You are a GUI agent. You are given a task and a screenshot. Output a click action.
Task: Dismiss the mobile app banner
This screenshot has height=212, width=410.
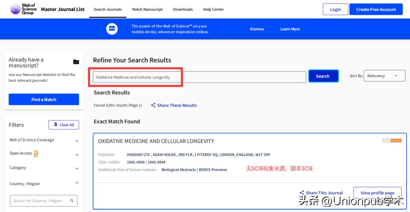(x=257, y=29)
